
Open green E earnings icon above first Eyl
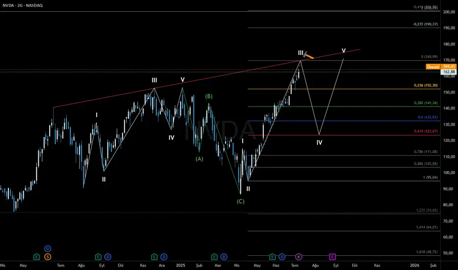point(98,257)
